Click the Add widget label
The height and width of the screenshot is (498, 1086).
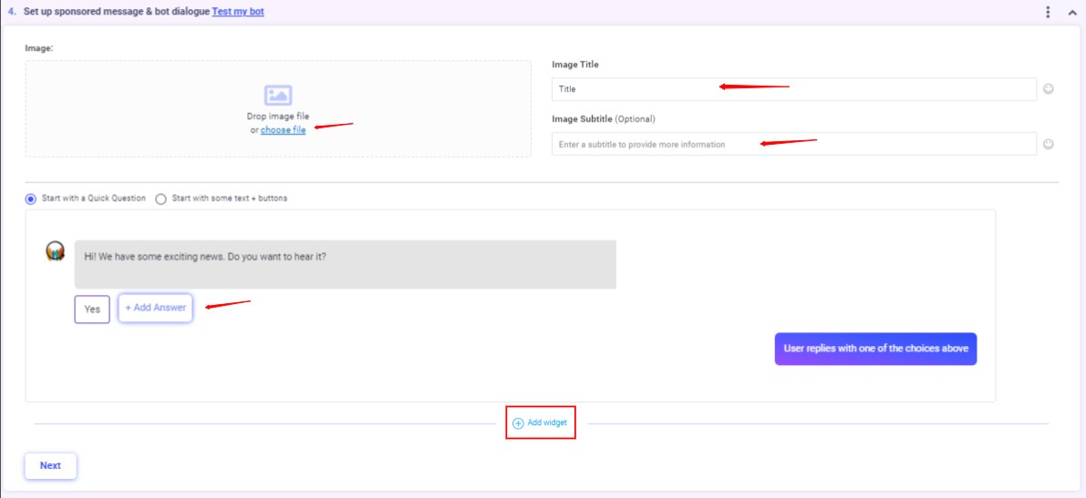(x=547, y=422)
